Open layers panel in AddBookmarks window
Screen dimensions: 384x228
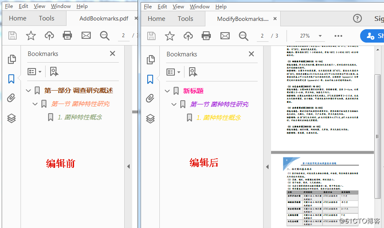click(12, 118)
